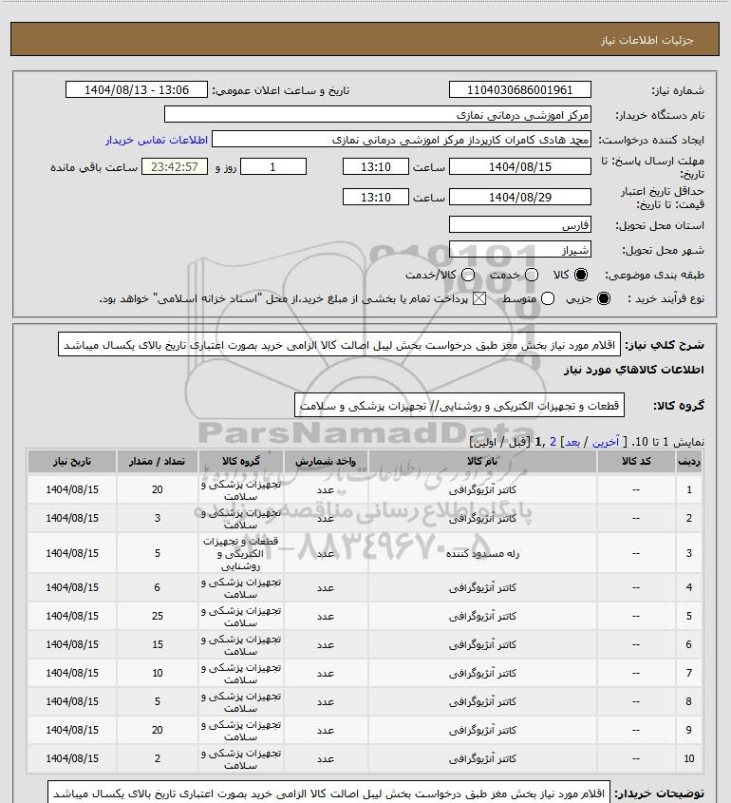731x803 pixels.
Task: Click the announcement date field 1404/08/13 - 13:06
Action: [x=137, y=89]
